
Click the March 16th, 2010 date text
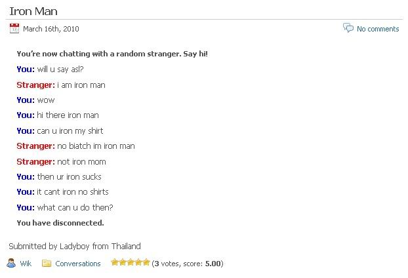coord(51,29)
